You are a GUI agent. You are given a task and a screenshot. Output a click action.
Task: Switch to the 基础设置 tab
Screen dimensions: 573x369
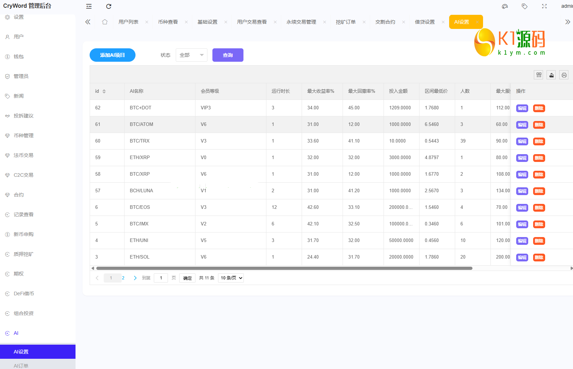207,22
